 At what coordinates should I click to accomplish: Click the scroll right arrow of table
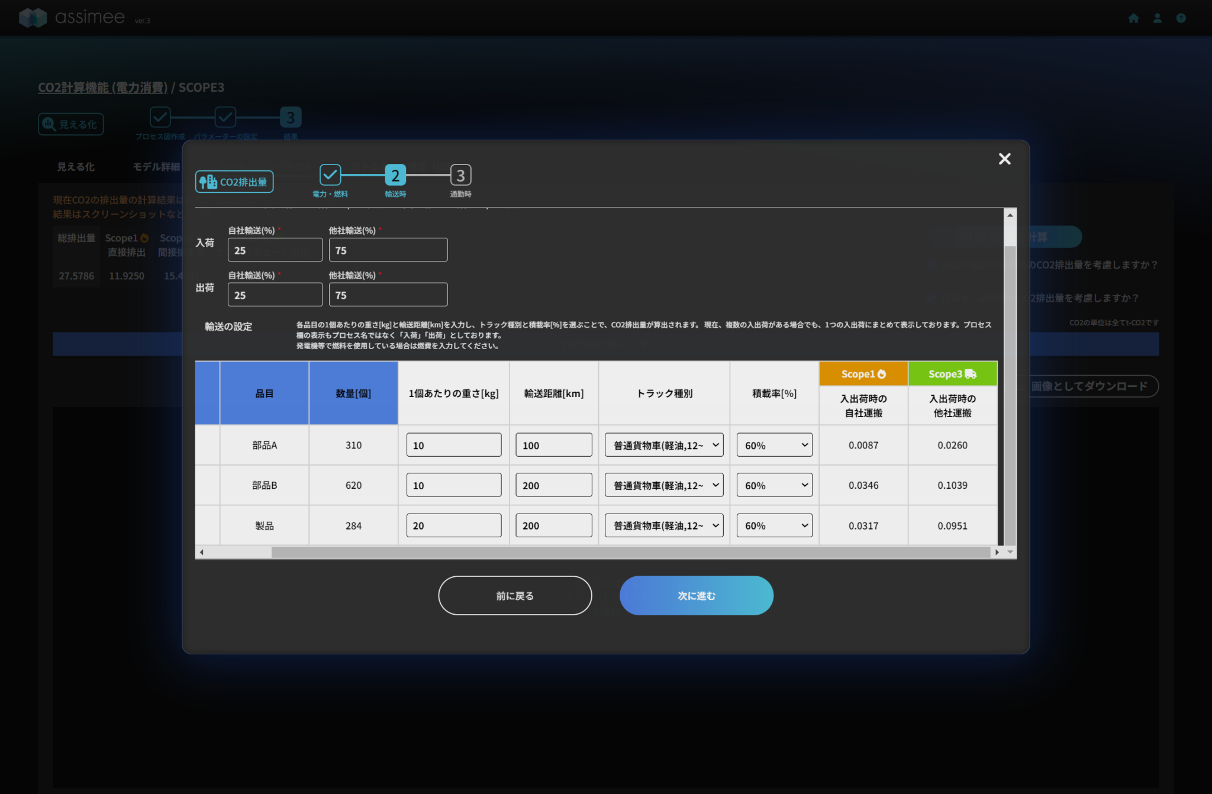[997, 552]
